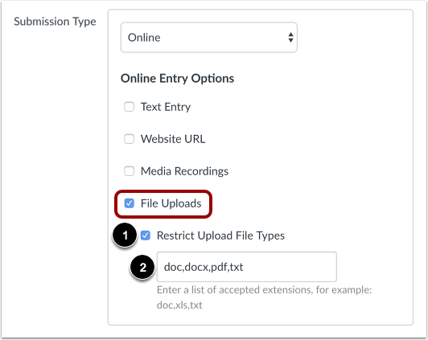
Task: Click the Website URL label text
Action: tap(173, 139)
